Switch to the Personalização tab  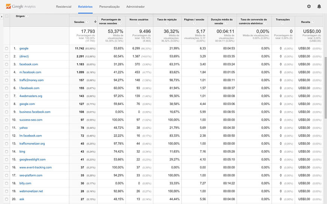click(x=109, y=7)
